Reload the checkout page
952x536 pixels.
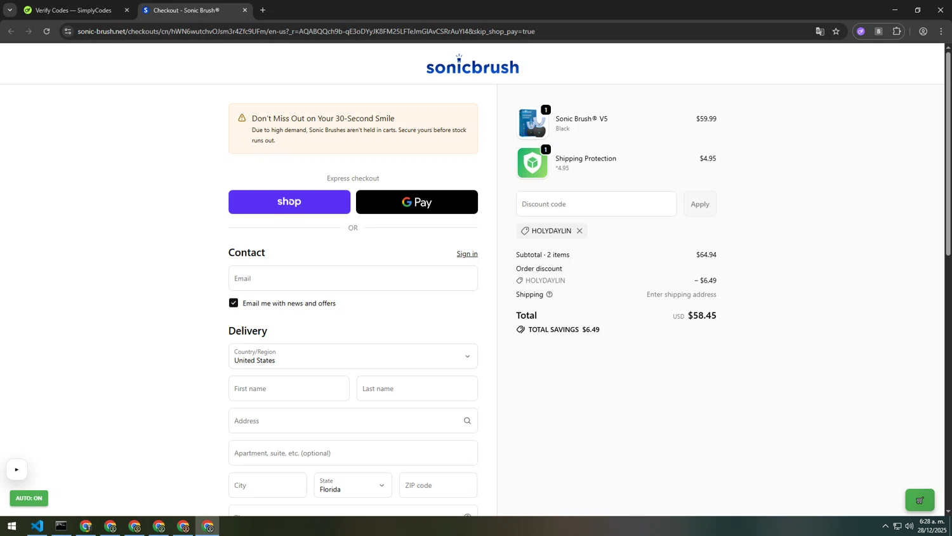(46, 31)
